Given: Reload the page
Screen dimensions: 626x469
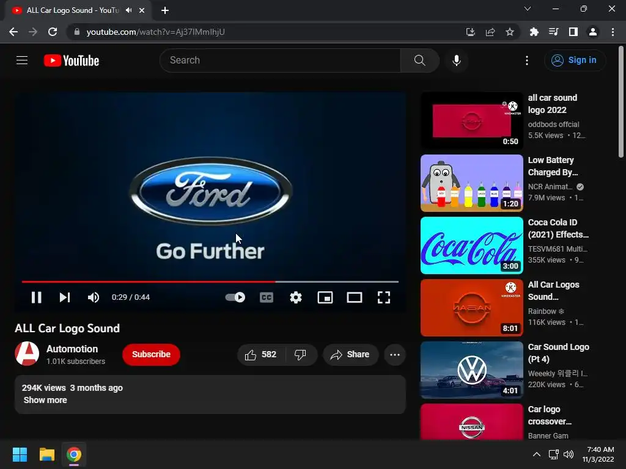Looking at the screenshot, I should pyautogui.click(x=53, y=32).
